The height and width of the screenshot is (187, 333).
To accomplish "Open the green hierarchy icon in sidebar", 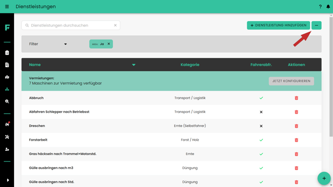I will (x=7, y=89).
